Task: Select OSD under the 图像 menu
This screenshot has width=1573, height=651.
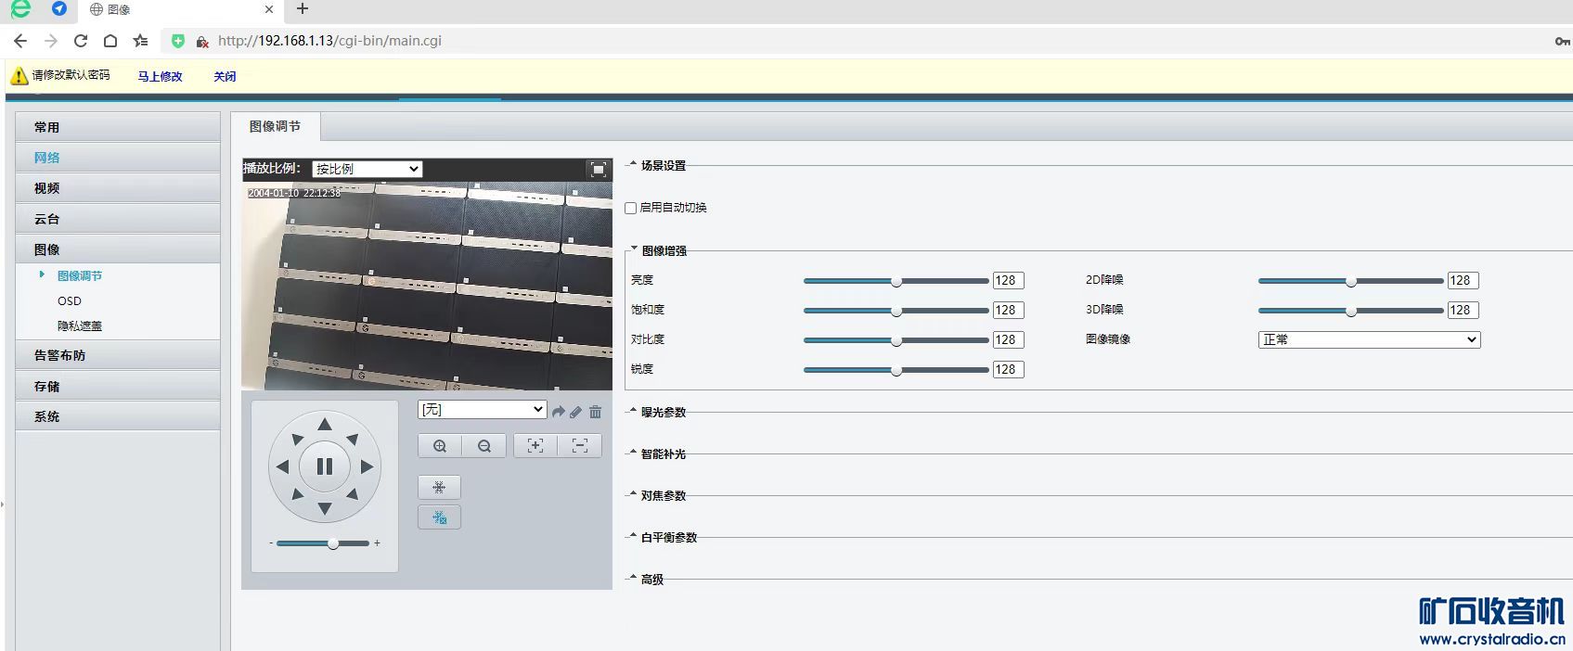Action: point(70,300)
